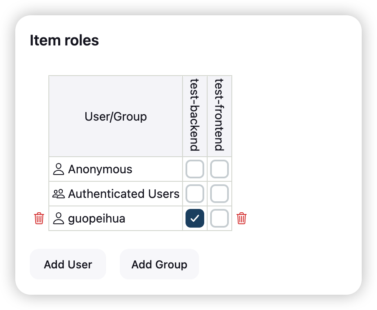Enable test-frontend role for guopeihua
Screen dimensions: 377x310
(219, 218)
